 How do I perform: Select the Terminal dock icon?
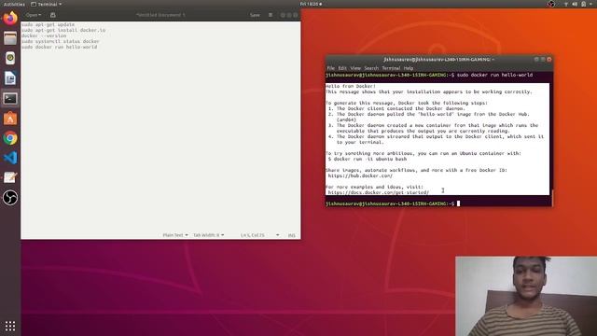10,98
